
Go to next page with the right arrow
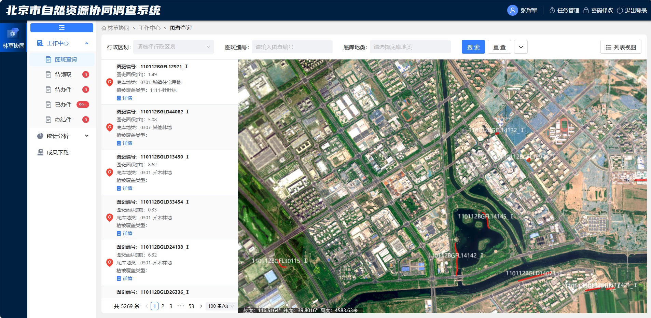[201, 306]
